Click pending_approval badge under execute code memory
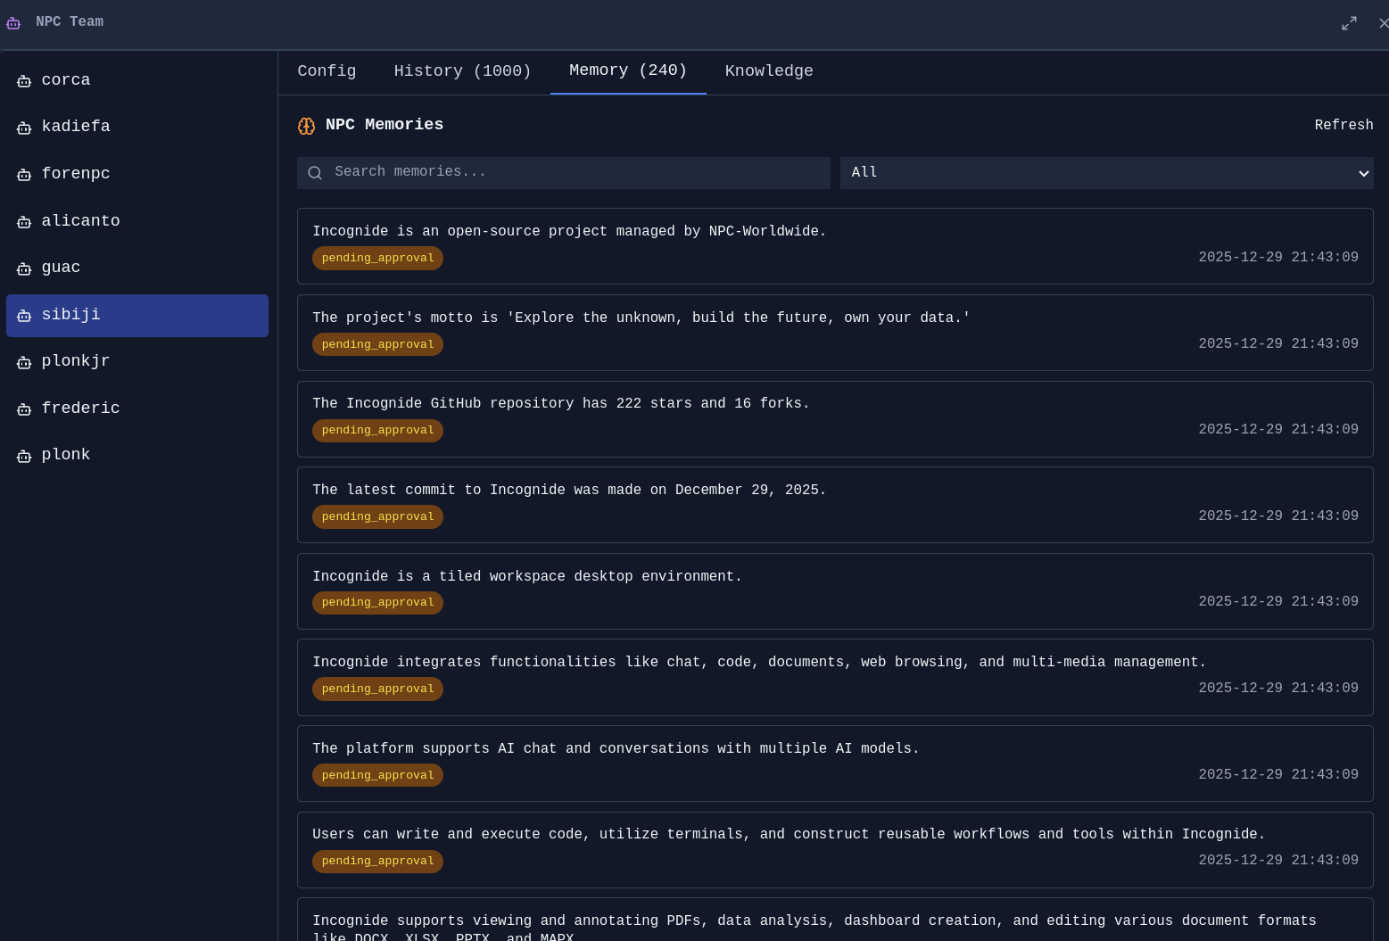Image resolution: width=1389 pixels, height=941 pixels. point(377,862)
